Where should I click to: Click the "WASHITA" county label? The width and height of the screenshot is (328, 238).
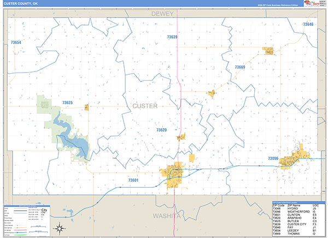(167, 216)
